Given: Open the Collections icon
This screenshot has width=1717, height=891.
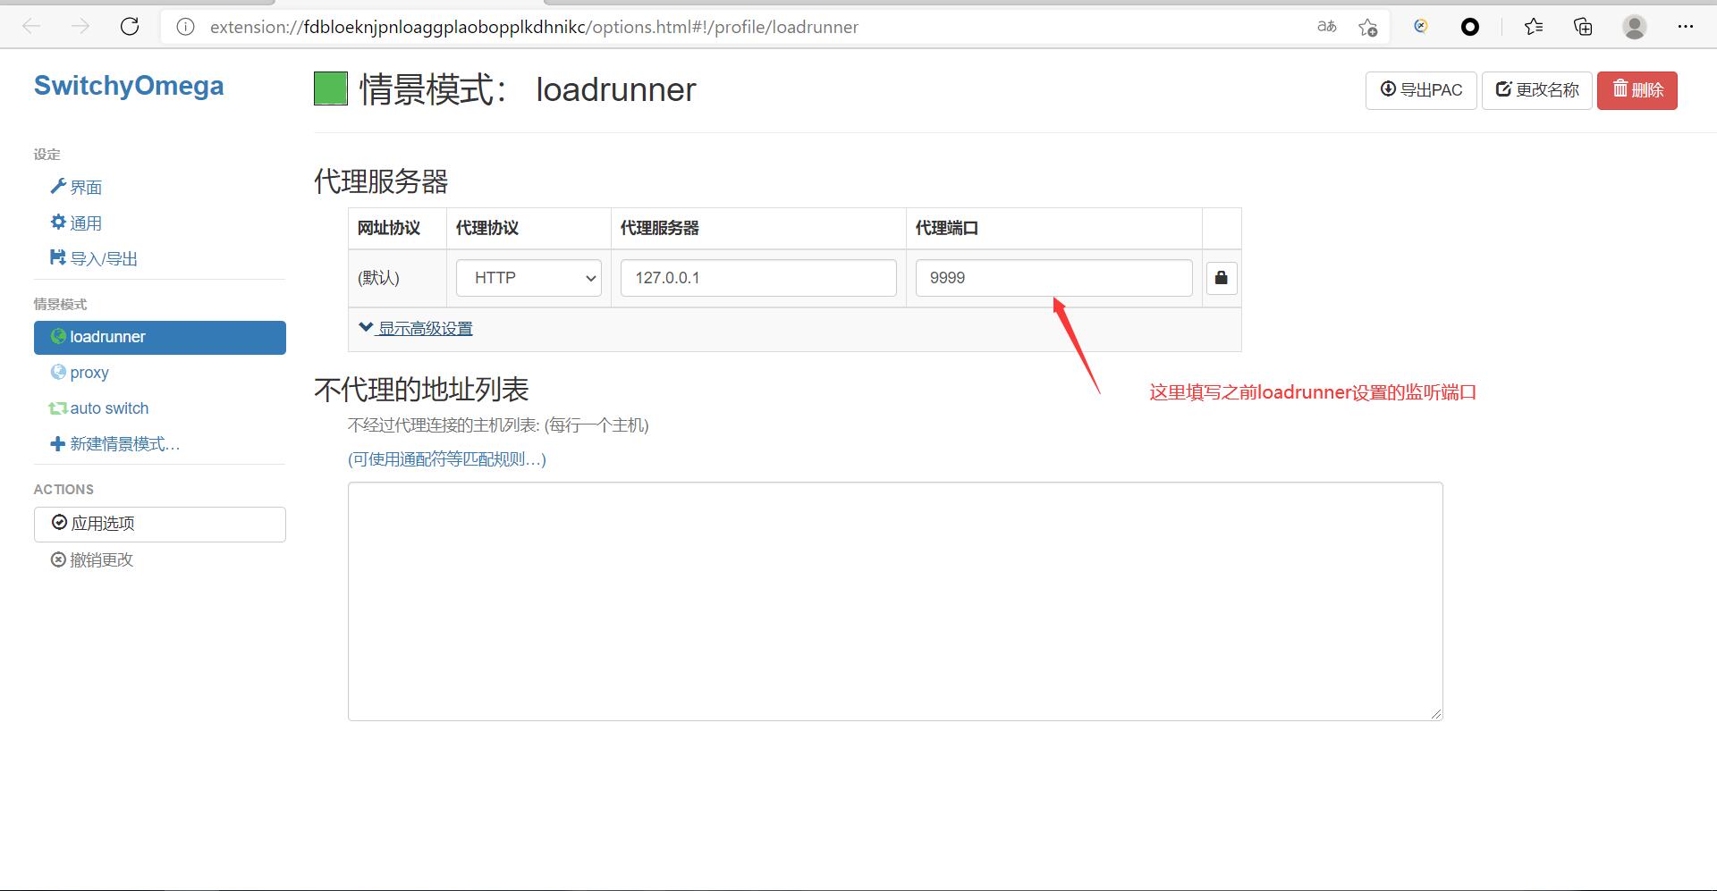Looking at the screenshot, I should point(1583,27).
